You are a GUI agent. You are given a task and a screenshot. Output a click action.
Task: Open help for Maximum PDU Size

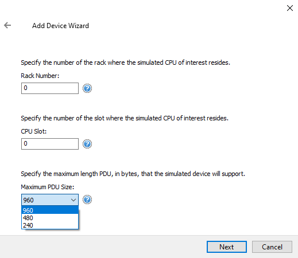(x=87, y=200)
